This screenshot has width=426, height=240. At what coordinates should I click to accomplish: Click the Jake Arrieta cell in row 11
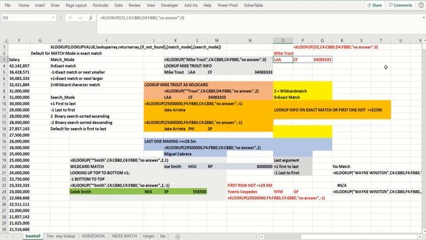click(174, 110)
